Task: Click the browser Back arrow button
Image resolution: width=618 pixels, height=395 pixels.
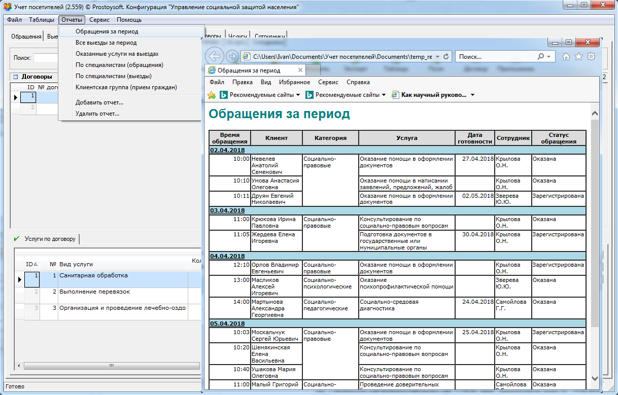Action: 216,57
